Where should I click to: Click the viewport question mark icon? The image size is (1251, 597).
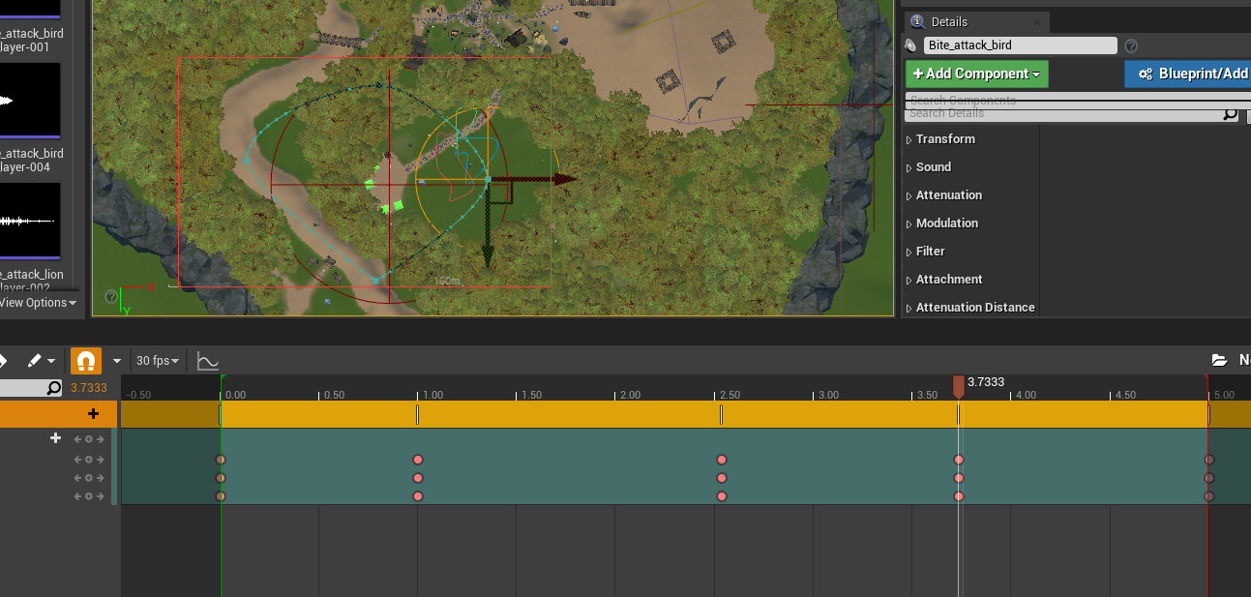(111, 296)
